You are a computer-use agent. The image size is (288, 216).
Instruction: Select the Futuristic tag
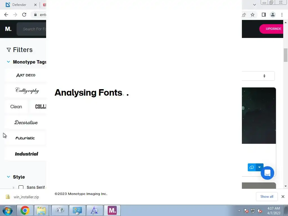pyautogui.click(x=25, y=138)
